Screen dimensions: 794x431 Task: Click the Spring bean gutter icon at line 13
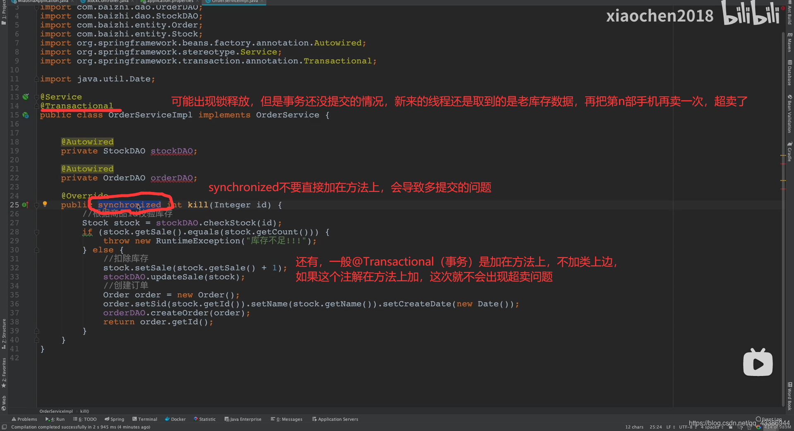pyautogui.click(x=26, y=97)
